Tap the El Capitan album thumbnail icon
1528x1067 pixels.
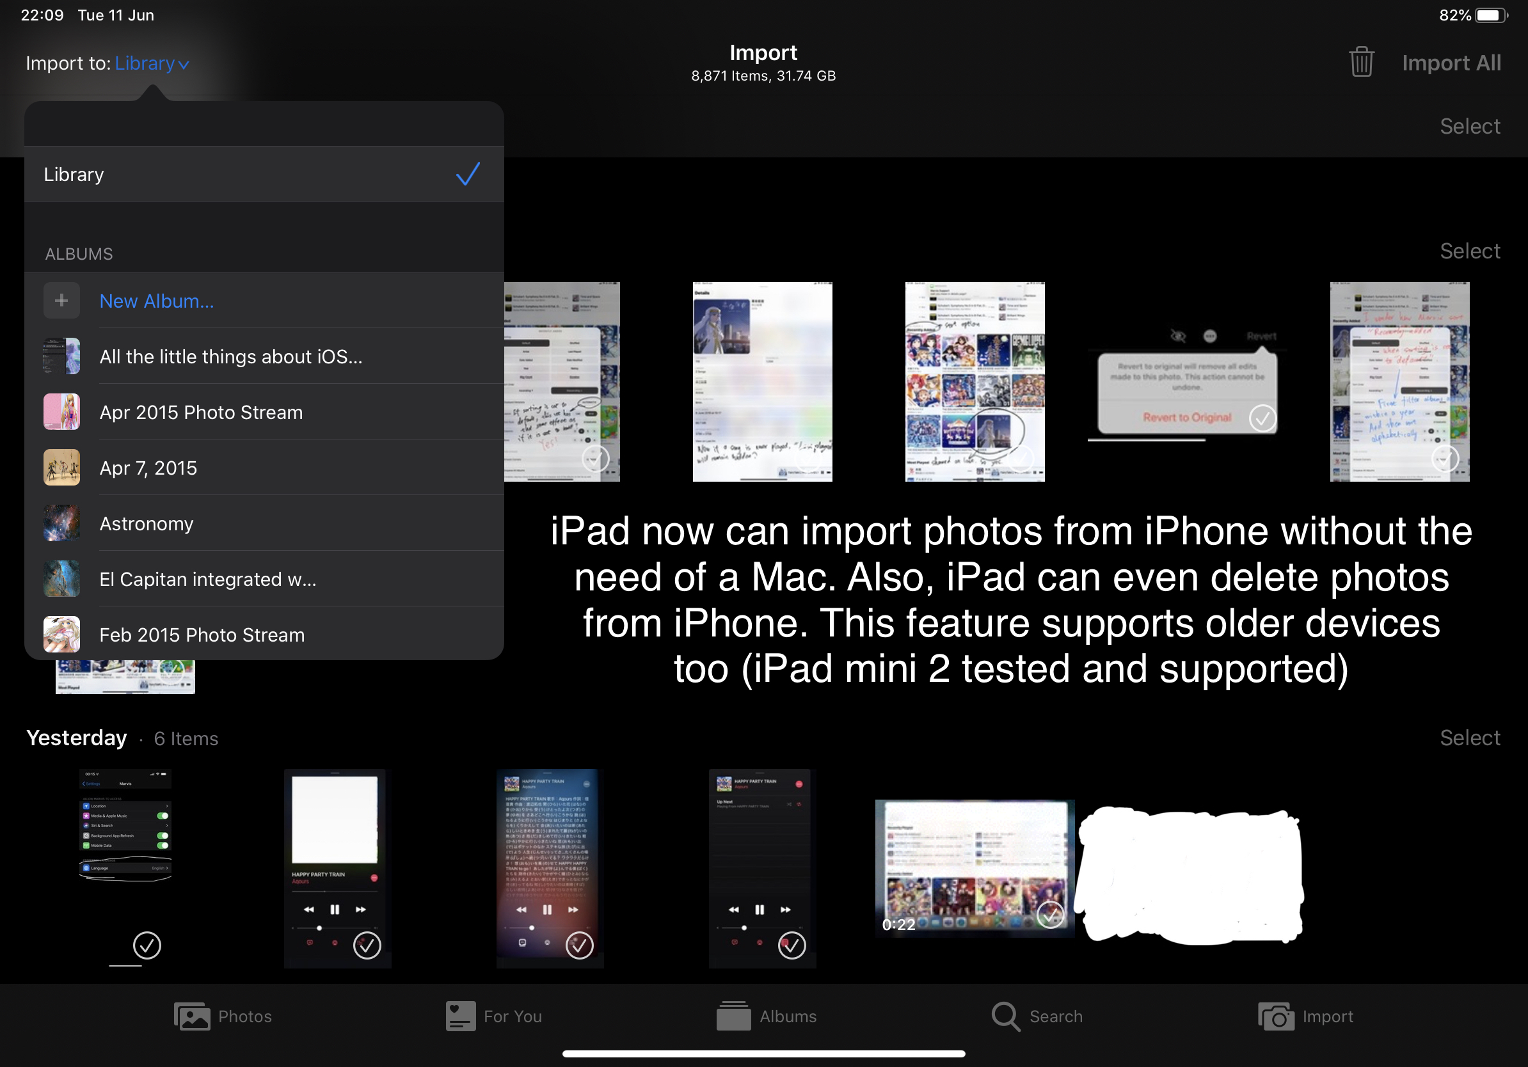click(61, 579)
